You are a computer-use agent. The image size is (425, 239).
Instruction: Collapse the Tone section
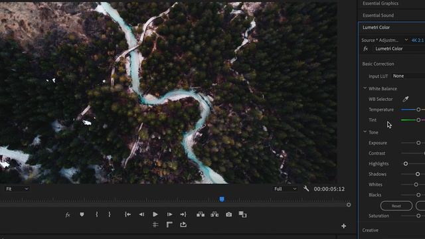click(x=365, y=132)
